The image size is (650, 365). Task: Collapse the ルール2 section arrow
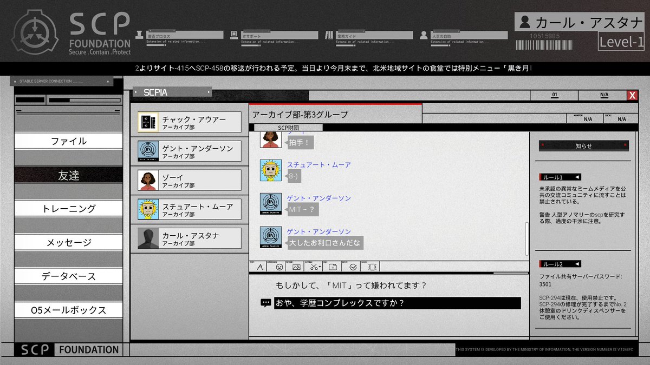[x=577, y=264]
